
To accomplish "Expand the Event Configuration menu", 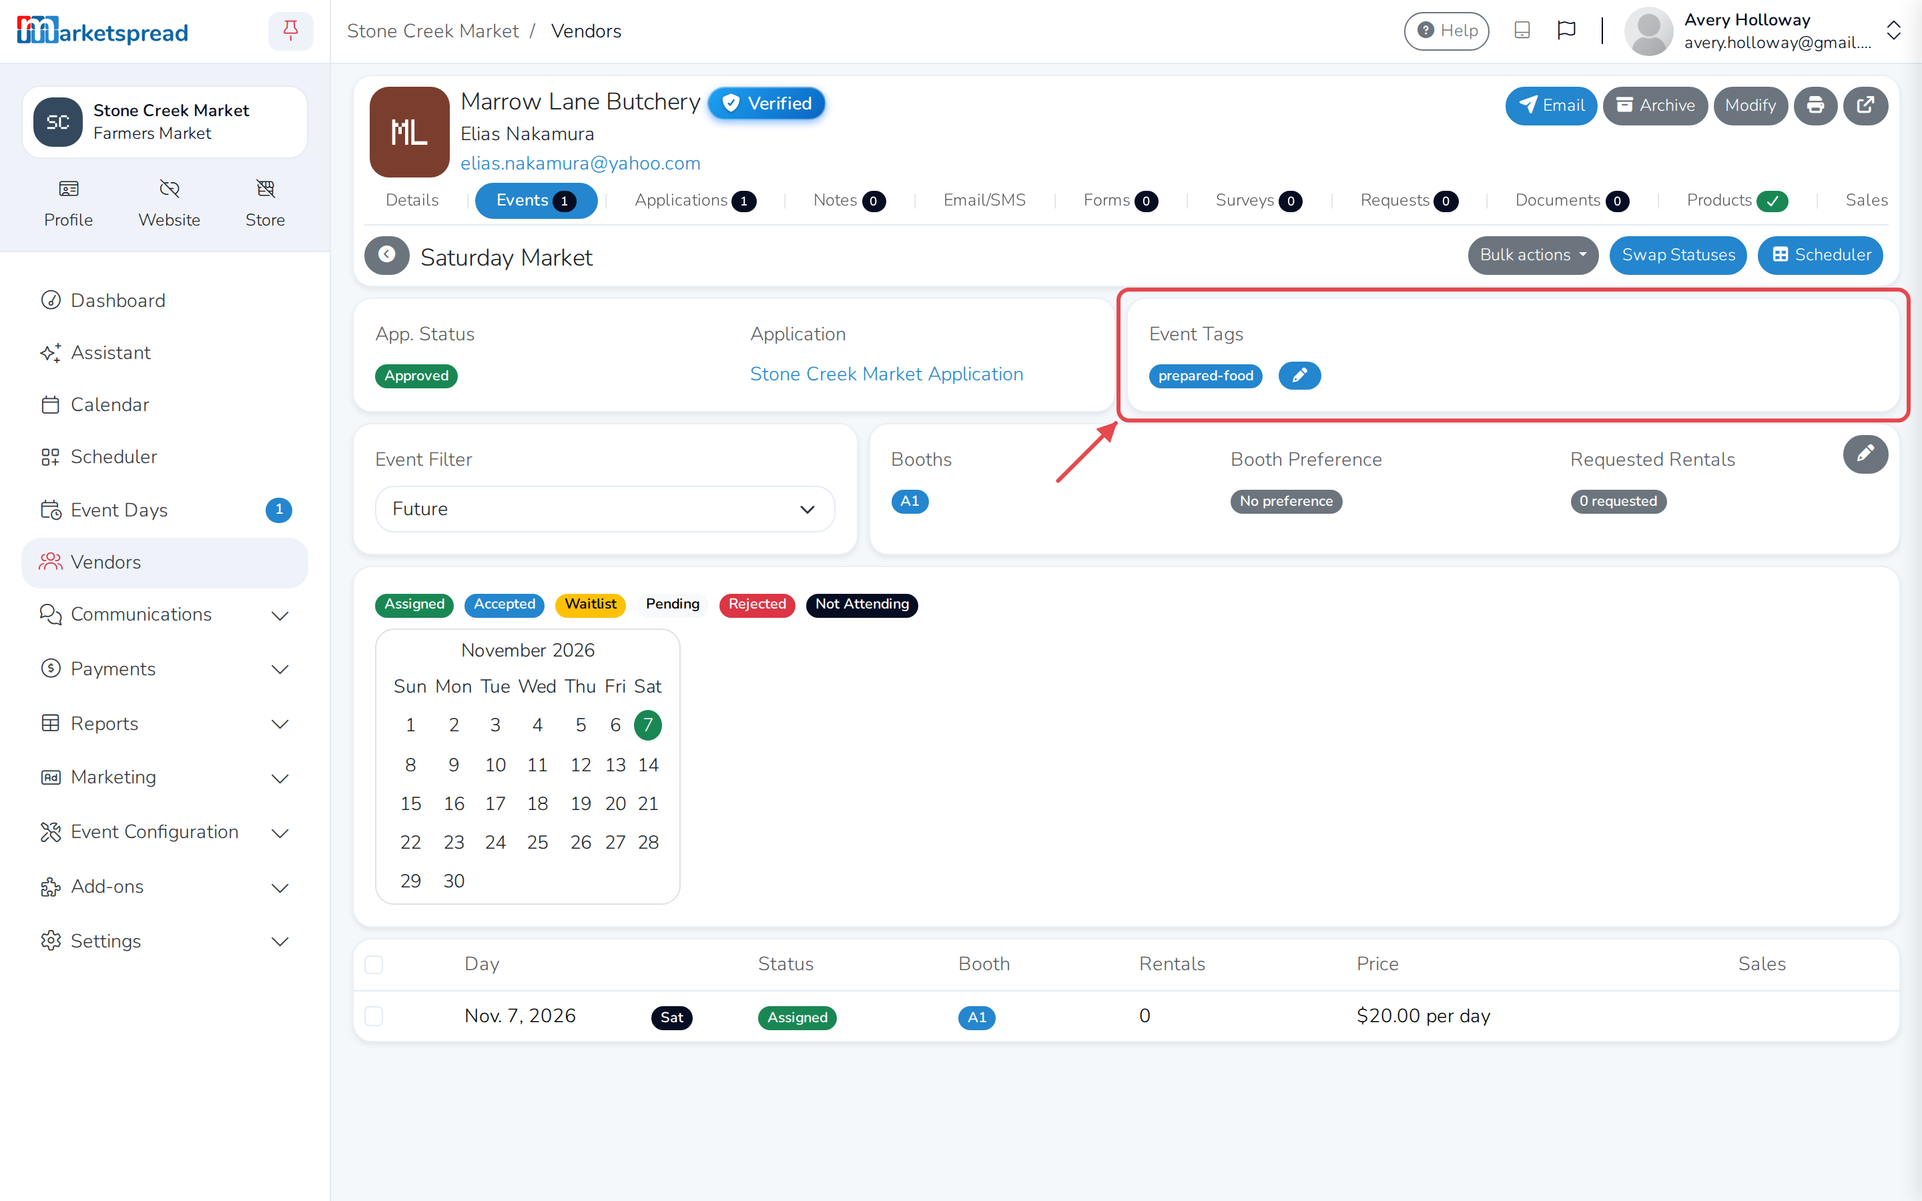I will (164, 831).
